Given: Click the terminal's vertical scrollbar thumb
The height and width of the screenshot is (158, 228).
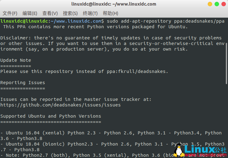Looking at the screenshot, I should (x=226, y=62).
